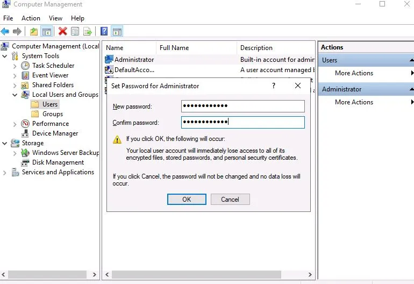Click the list pane scroll left arrow
414x284 pixels.
[107, 274]
